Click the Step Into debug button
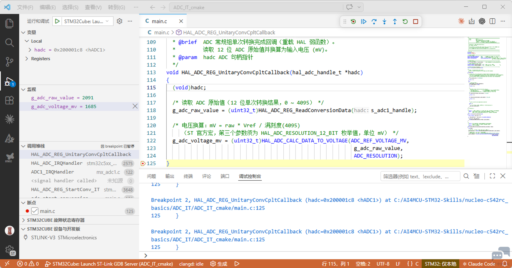This screenshot has width=512, height=268. click(384, 21)
